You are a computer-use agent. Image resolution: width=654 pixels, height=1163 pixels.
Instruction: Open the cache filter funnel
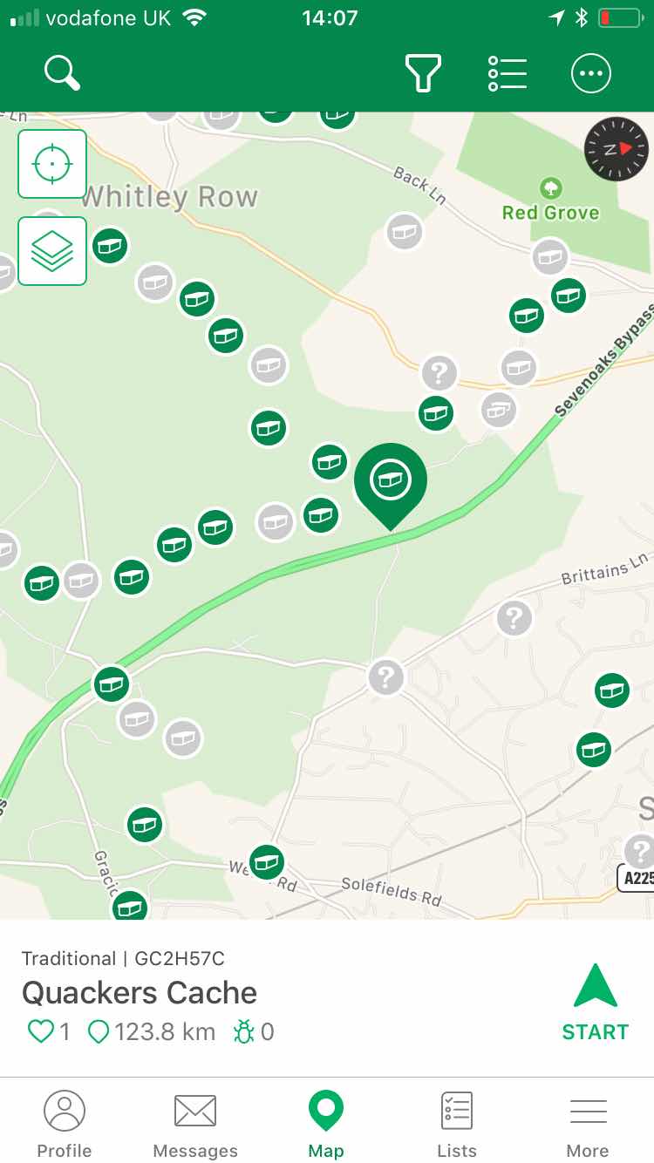pos(424,73)
